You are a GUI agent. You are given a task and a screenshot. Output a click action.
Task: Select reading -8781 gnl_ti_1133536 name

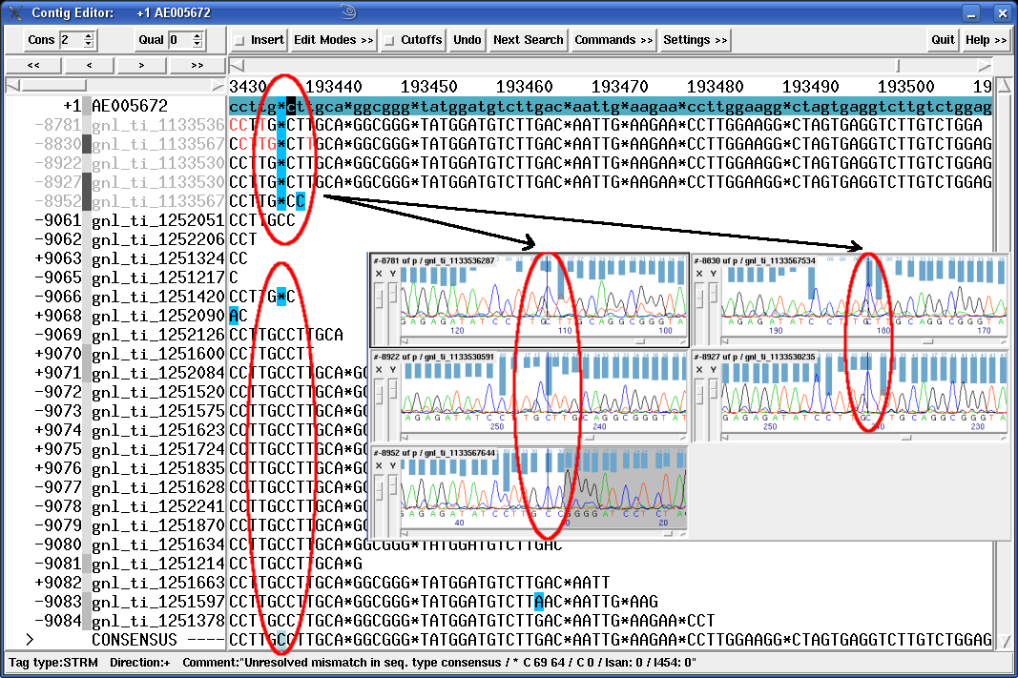click(x=157, y=125)
